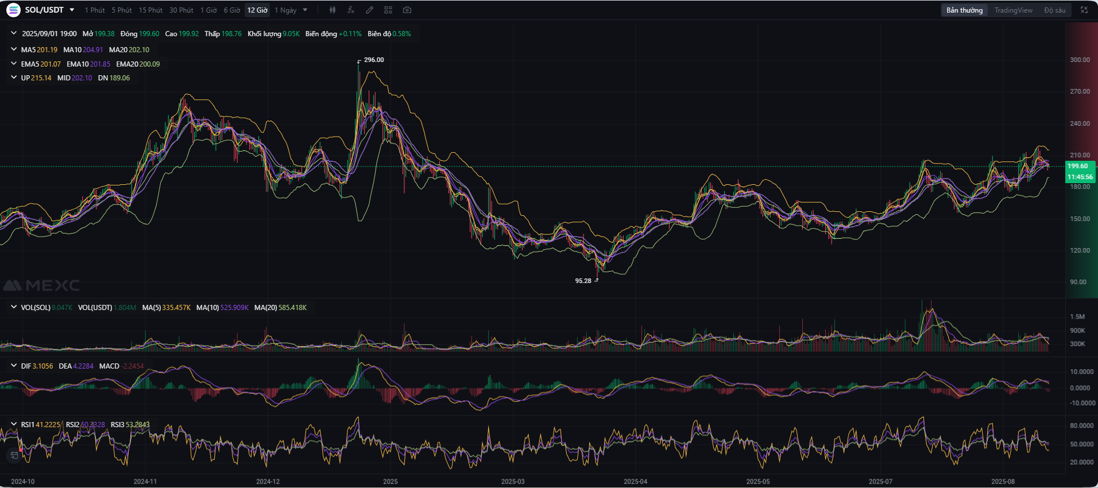Collapse the MA5 MA10 MA20 indicator row
The height and width of the screenshot is (488, 1098).
(x=14, y=49)
